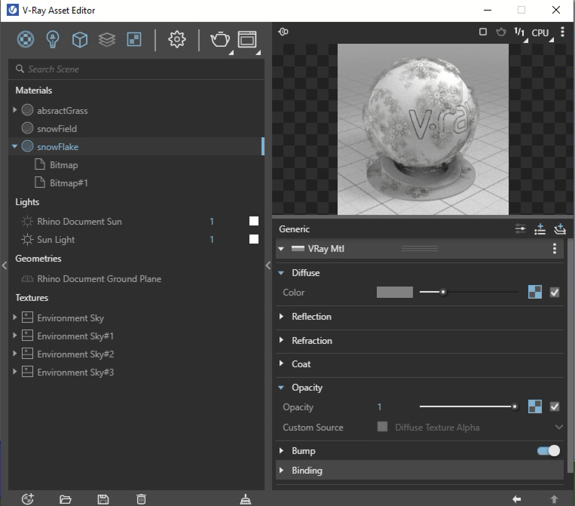Screen dimensions: 575x506
Task: Start render with the teapot icon
Action: tap(220, 39)
